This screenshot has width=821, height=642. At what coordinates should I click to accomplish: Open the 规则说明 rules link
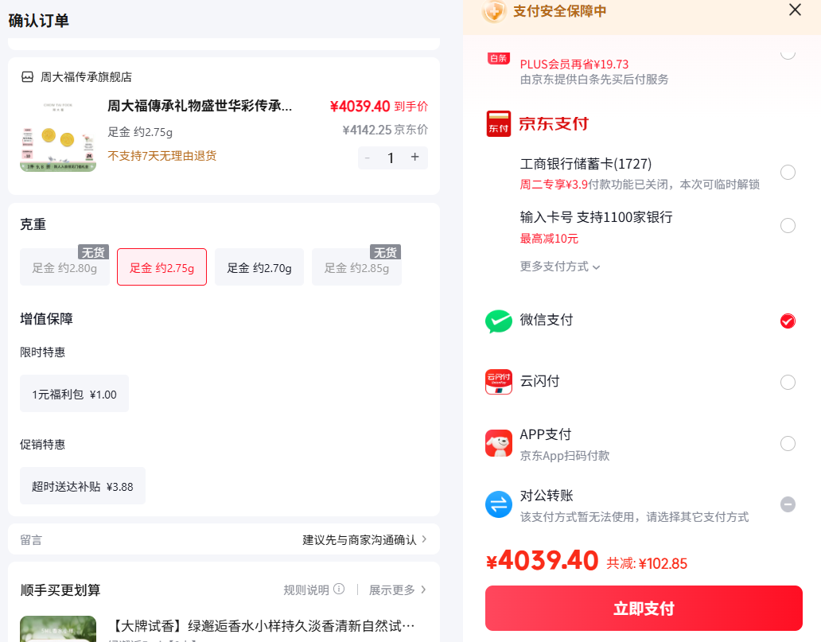pos(305,589)
